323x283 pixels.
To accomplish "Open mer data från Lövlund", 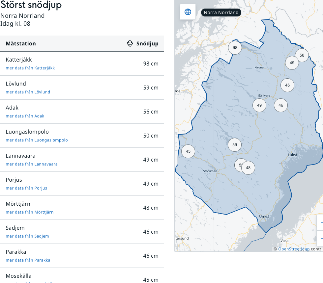I will click(28, 92).
